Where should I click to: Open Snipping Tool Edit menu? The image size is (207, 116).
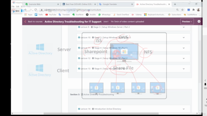[x=17, y=6]
